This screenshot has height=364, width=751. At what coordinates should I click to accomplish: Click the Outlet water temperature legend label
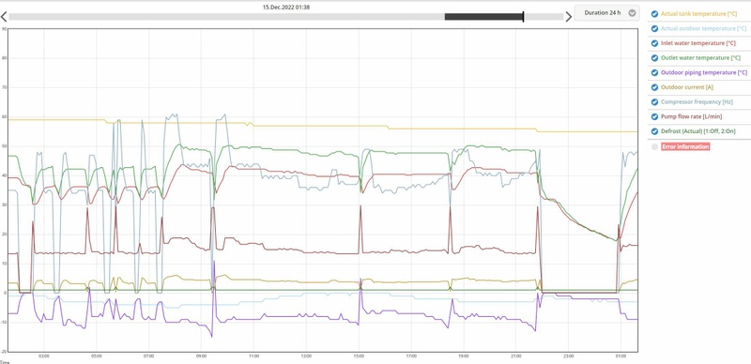(x=700, y=58)
